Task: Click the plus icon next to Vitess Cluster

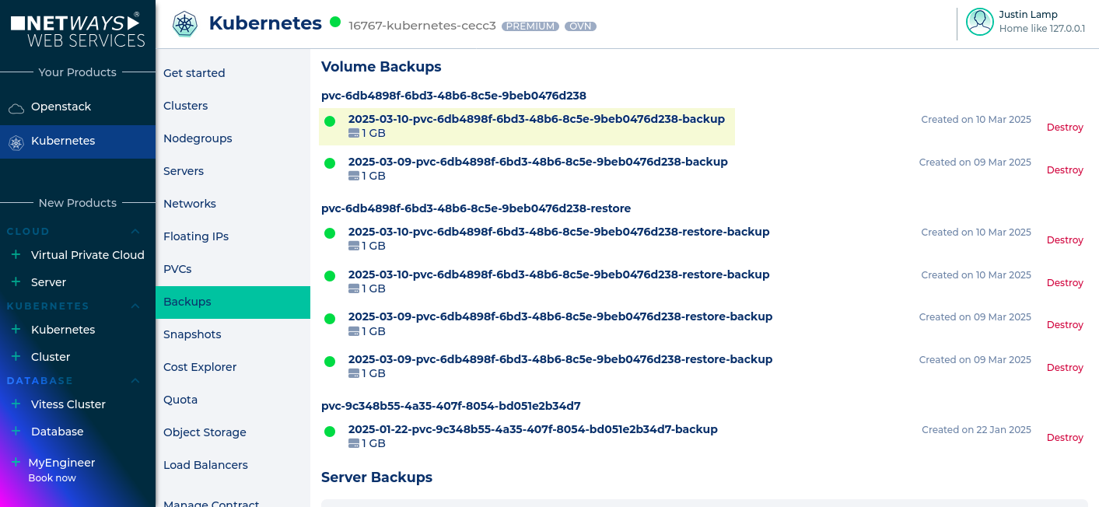Action: 16,404
